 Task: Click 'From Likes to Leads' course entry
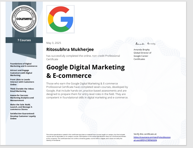click(22, 82)
